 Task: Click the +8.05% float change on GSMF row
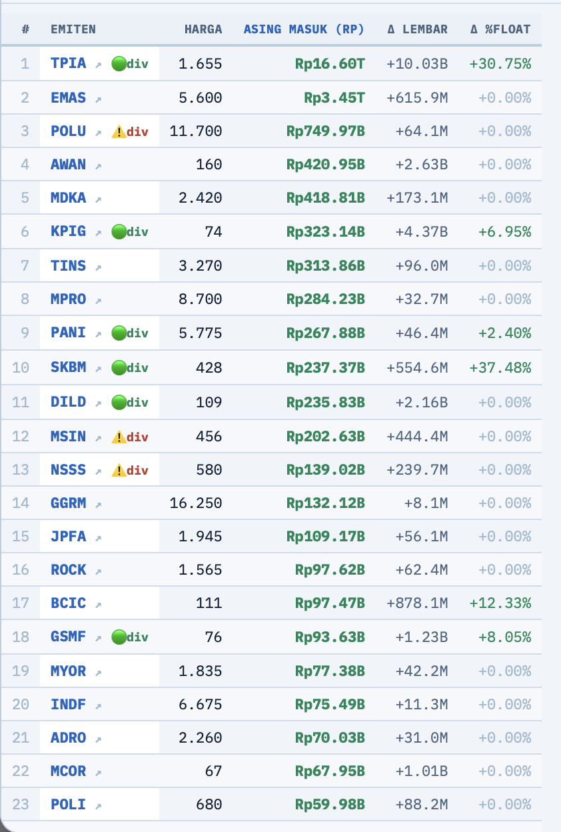(504, 637)
